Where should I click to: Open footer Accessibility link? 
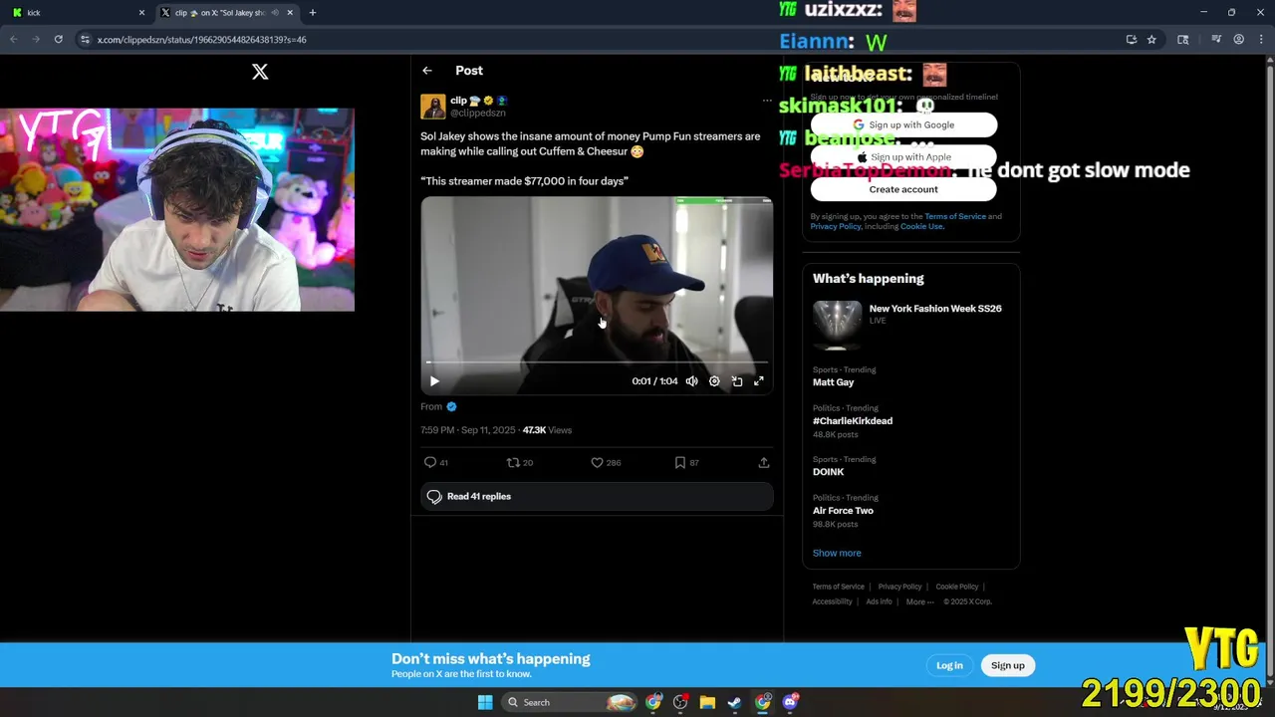coord(832,601)
